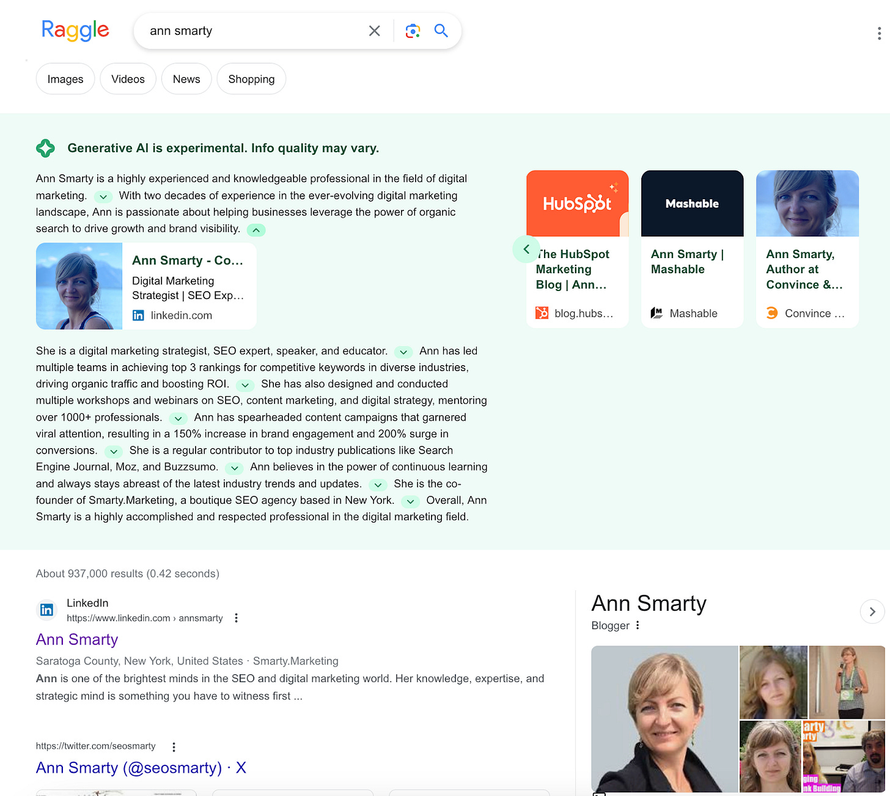The height and width of the screenshot is (796, 890).
Task: Click the large knowledge panel portrait photo
Action: point(664,719)
